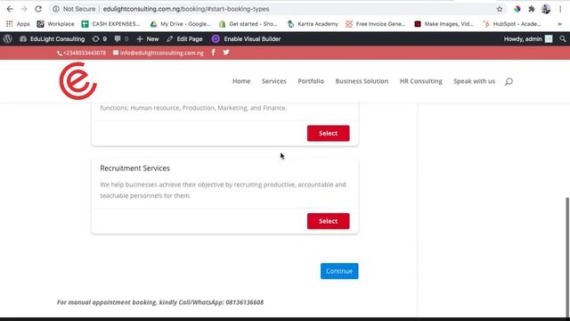570x321 pixels.
Task: Click the page vertical scrollbar
Action: click(567, 257)
